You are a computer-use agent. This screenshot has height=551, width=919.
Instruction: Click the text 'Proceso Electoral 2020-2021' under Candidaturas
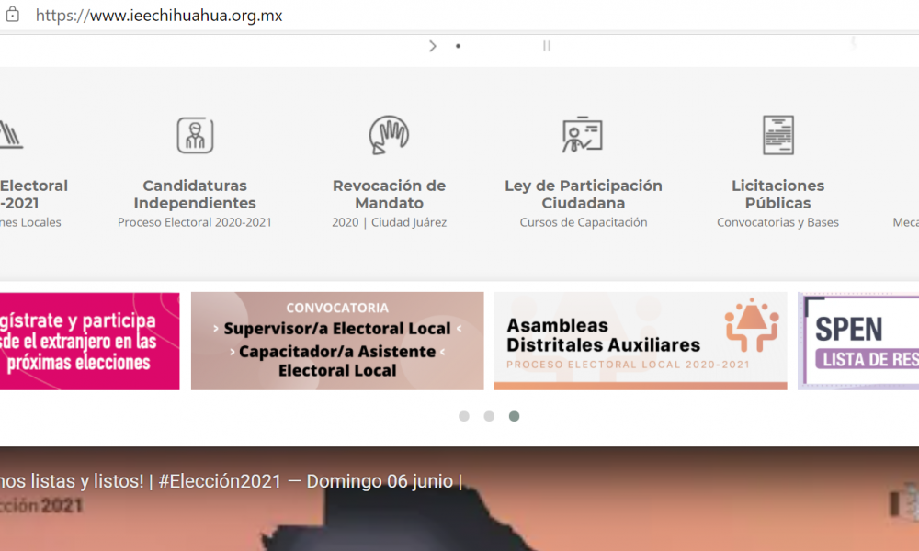(195, 222)
